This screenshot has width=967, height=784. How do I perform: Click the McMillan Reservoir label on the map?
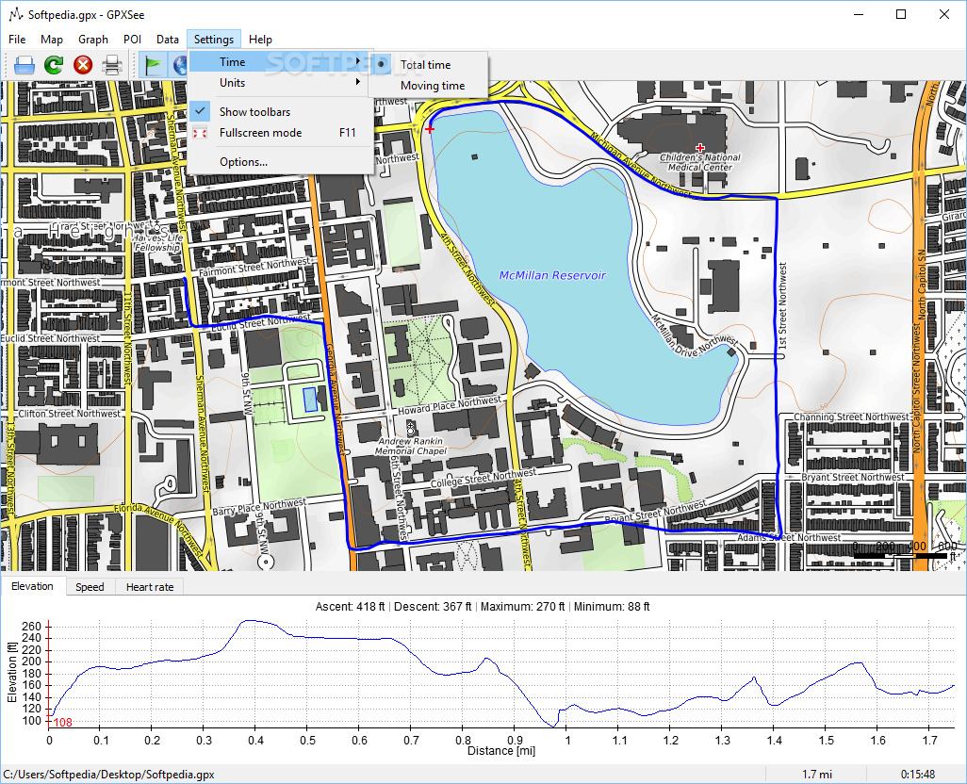552,275
